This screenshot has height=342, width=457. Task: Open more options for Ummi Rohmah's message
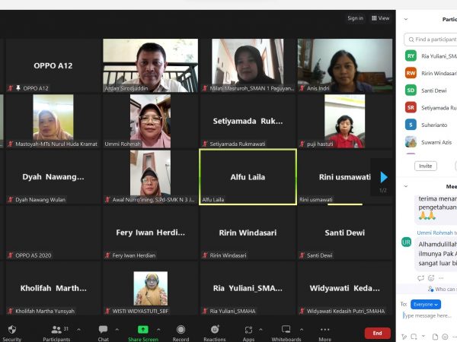441,278
